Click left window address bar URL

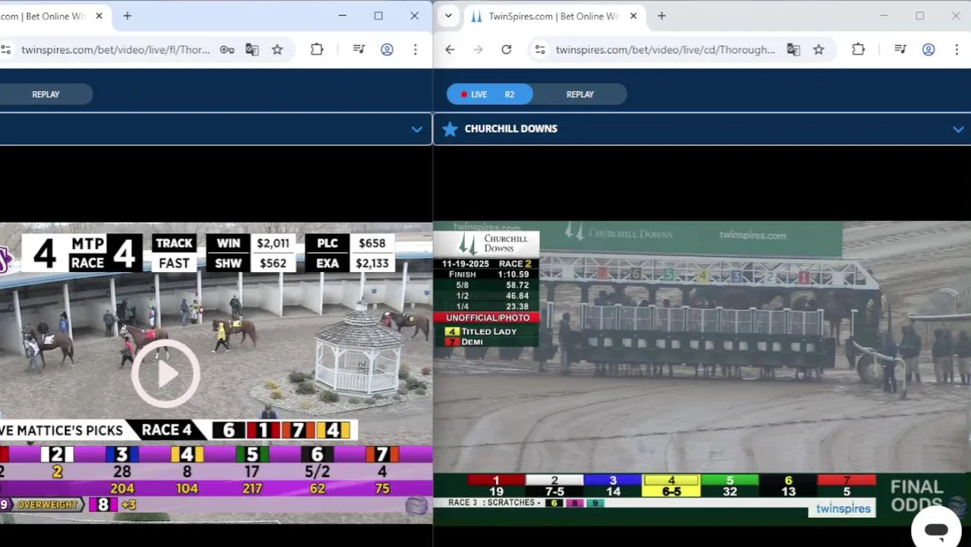pyautogui.click(x=115, y=49)
